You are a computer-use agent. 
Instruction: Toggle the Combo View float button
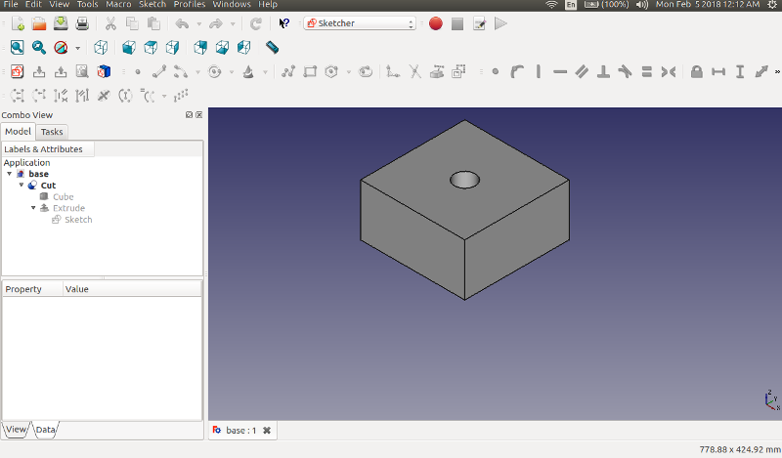(x=189, y=115)
